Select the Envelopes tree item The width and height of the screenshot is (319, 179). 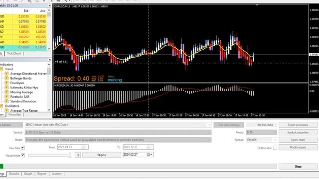(17, 83)
